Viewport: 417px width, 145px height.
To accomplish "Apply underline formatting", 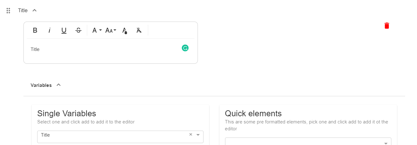I will 64,30.
